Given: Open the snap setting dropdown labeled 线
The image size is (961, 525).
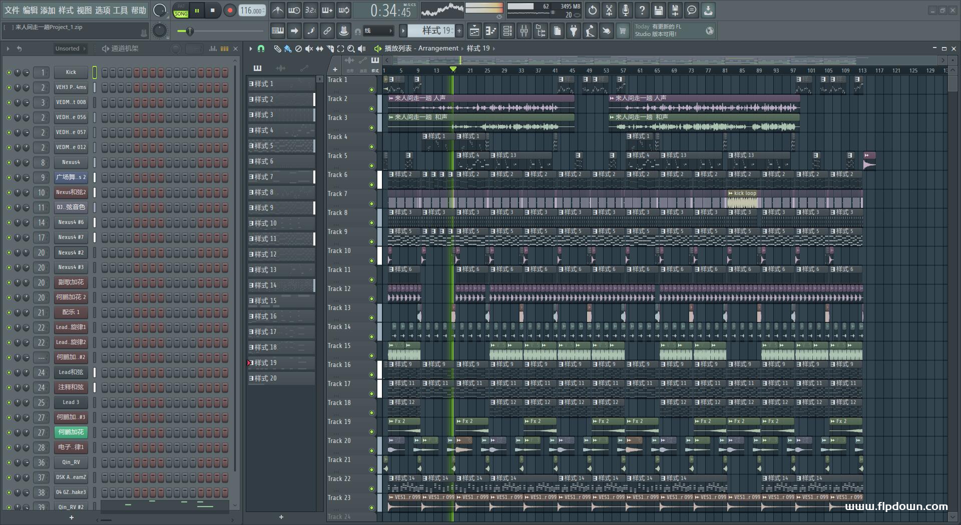Looking at the screenshot, I should tap(378, 31).
